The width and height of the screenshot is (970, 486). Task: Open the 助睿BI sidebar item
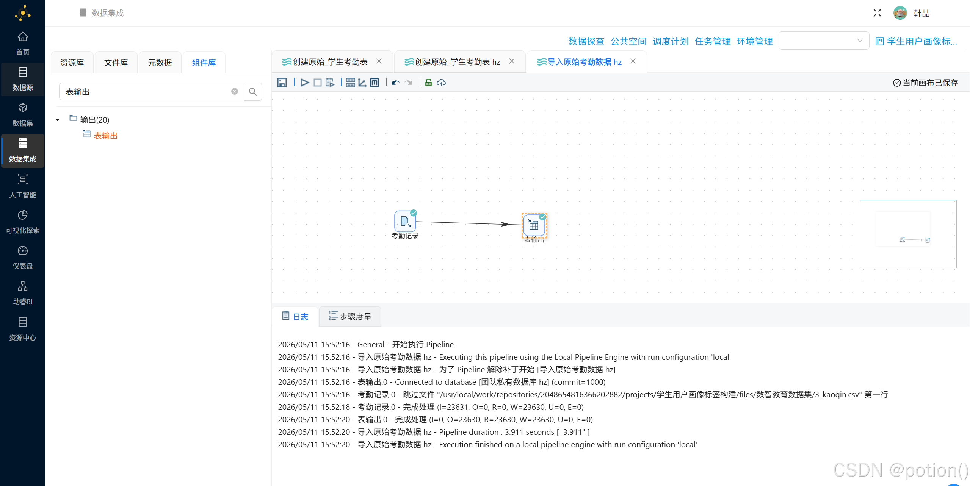23,293
